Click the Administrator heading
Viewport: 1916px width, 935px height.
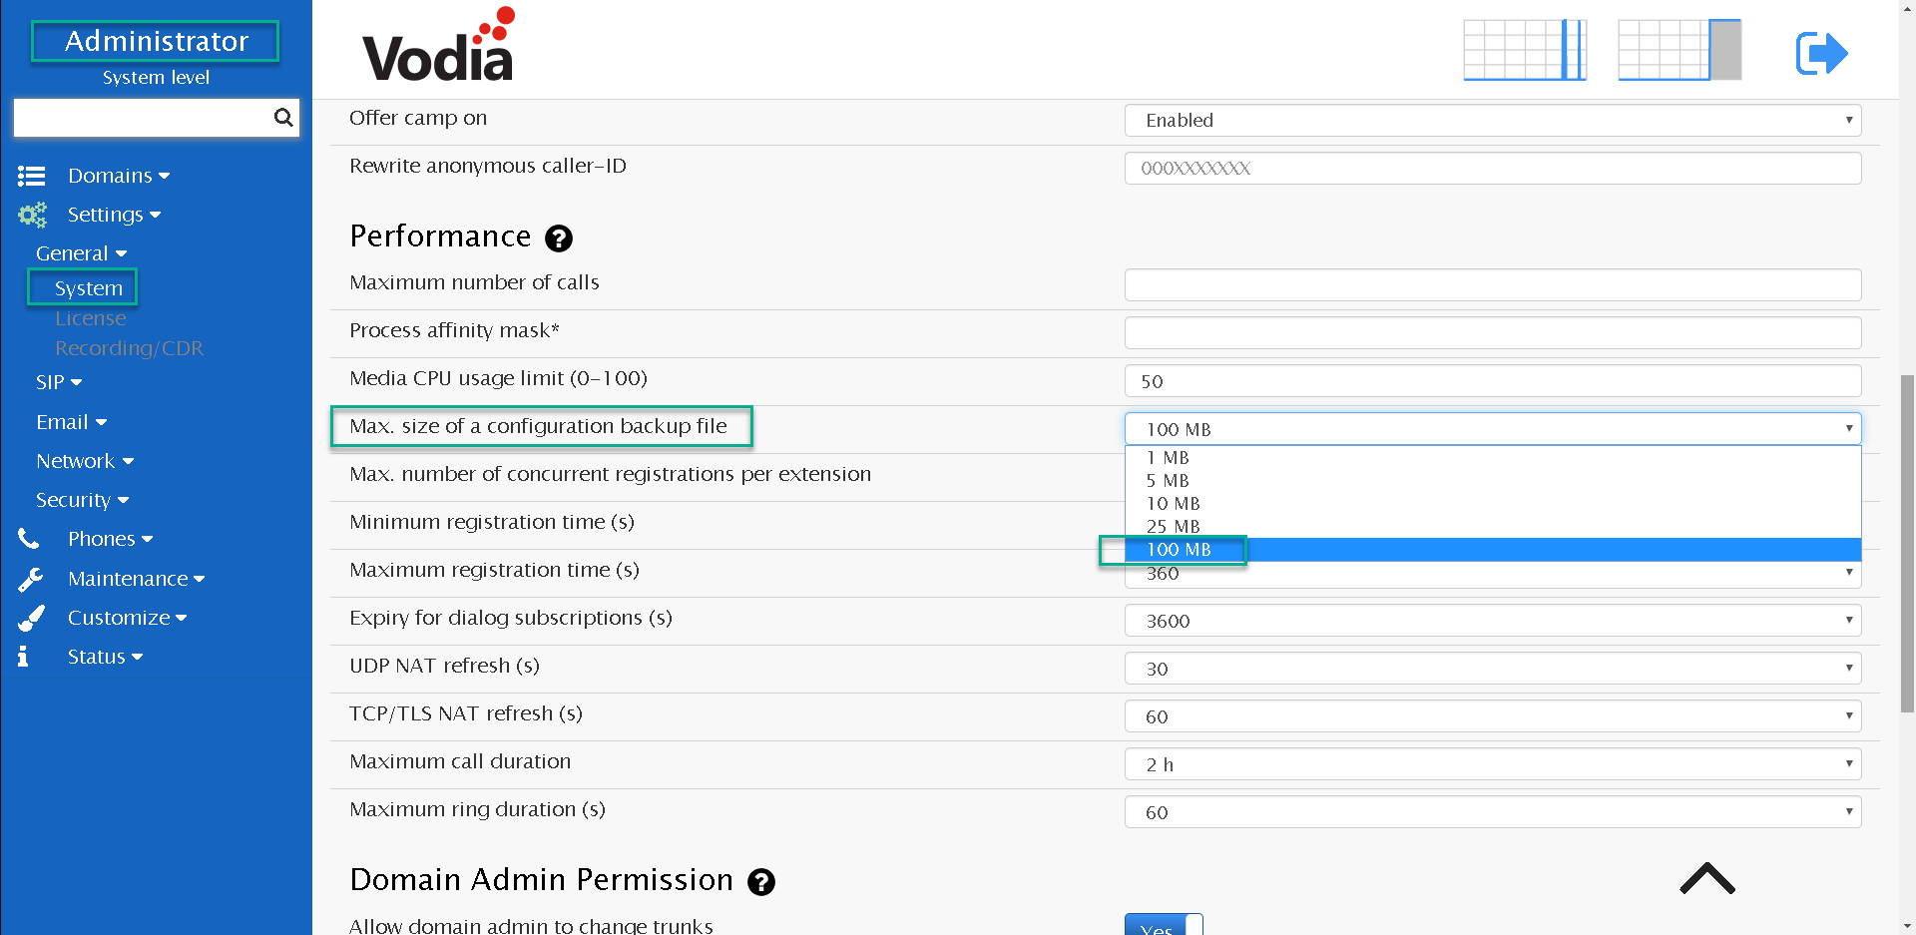[x=157, y=41]
